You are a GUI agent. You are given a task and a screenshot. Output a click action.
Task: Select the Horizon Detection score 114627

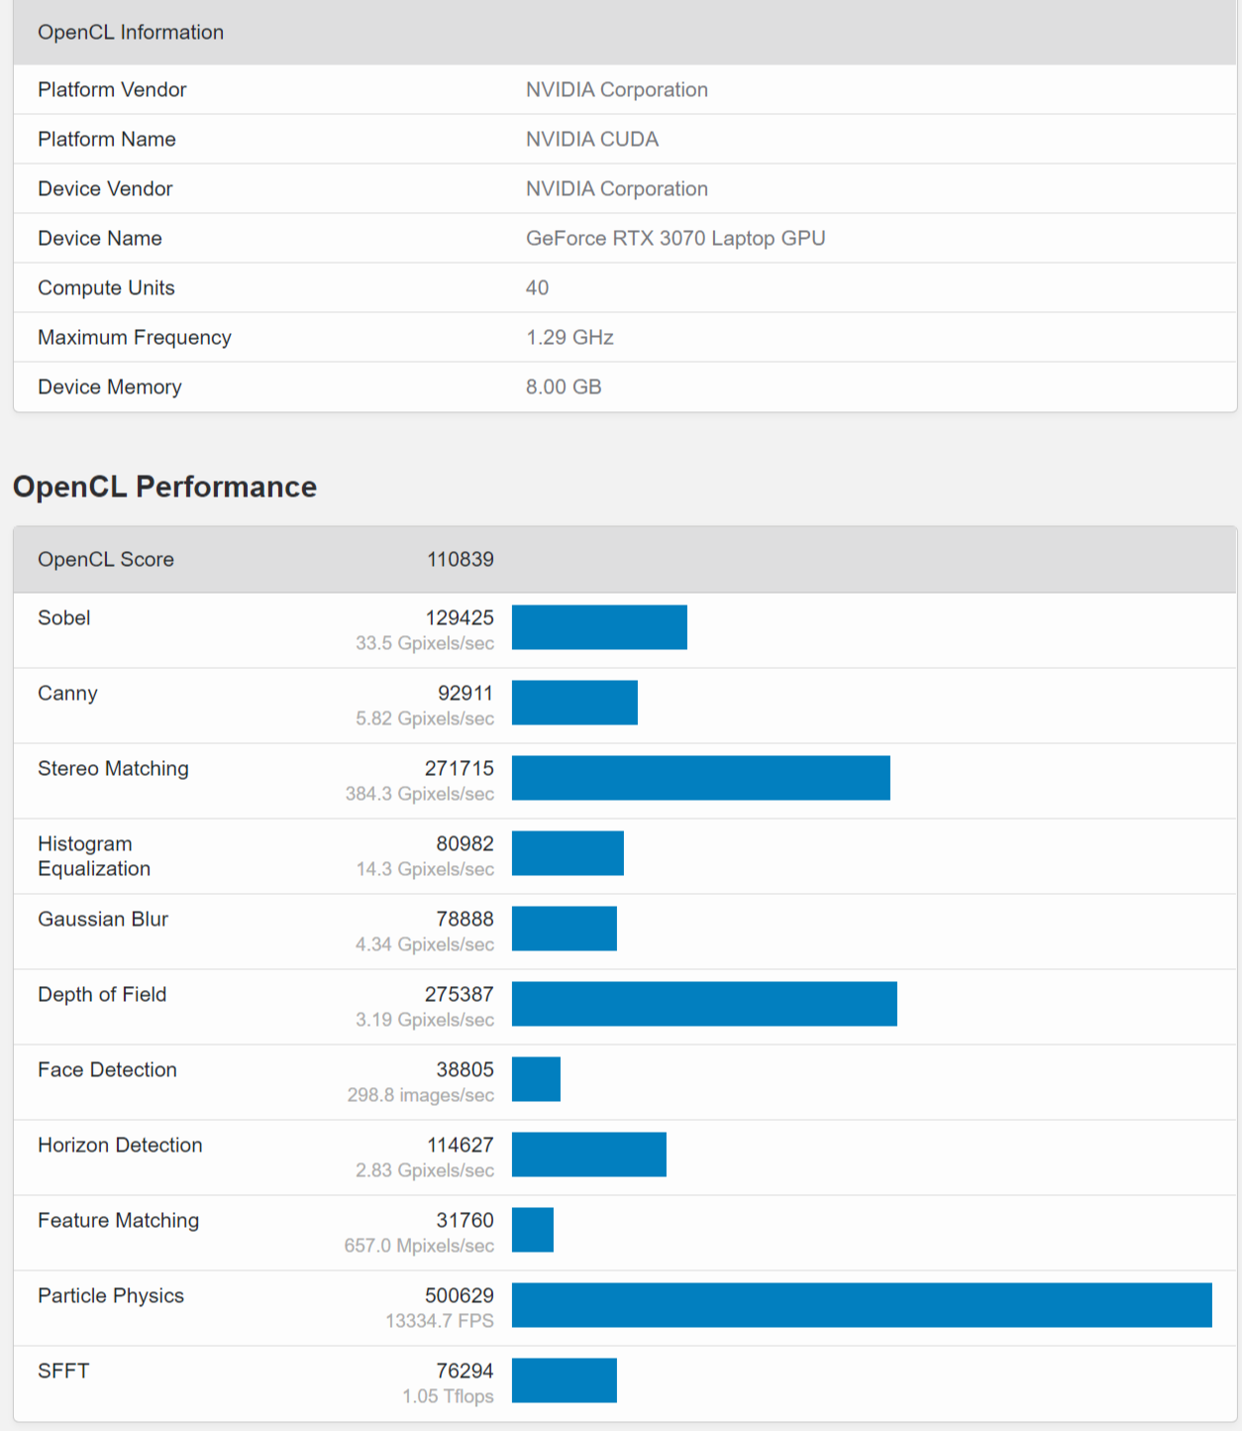click(461, 1145)
